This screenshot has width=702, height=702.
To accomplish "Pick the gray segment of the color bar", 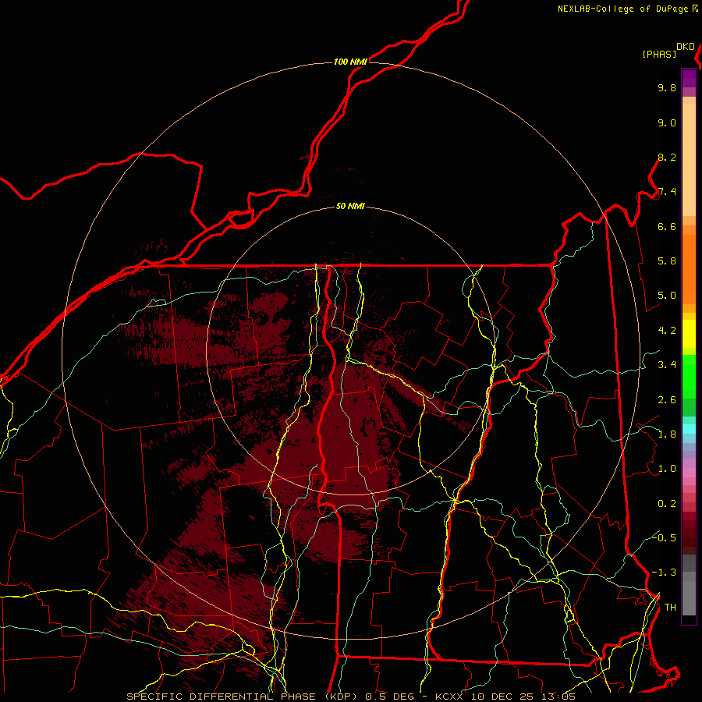I will click(x=689, y=585).
